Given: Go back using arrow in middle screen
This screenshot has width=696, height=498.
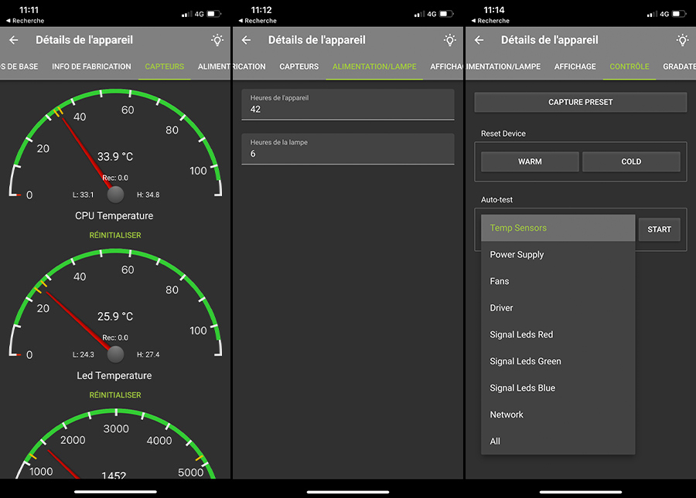Looking at the screenshot, I should click(247, 40).
